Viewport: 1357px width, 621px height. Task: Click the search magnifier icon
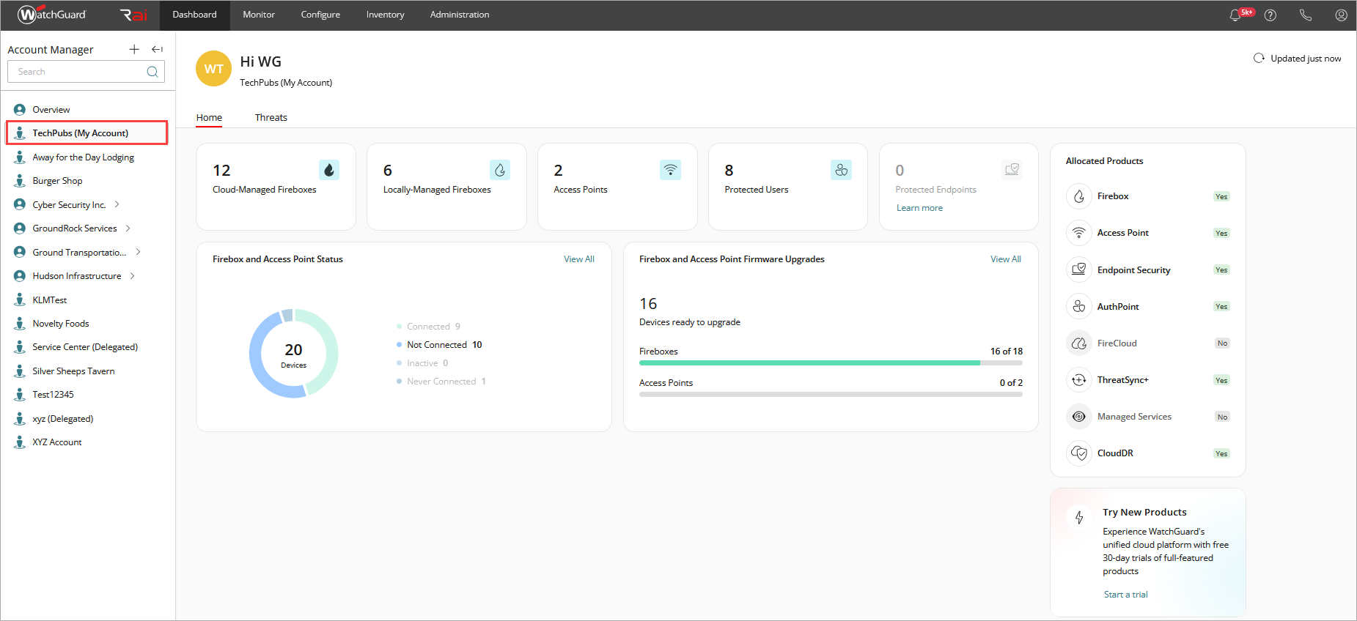(152, 72)
